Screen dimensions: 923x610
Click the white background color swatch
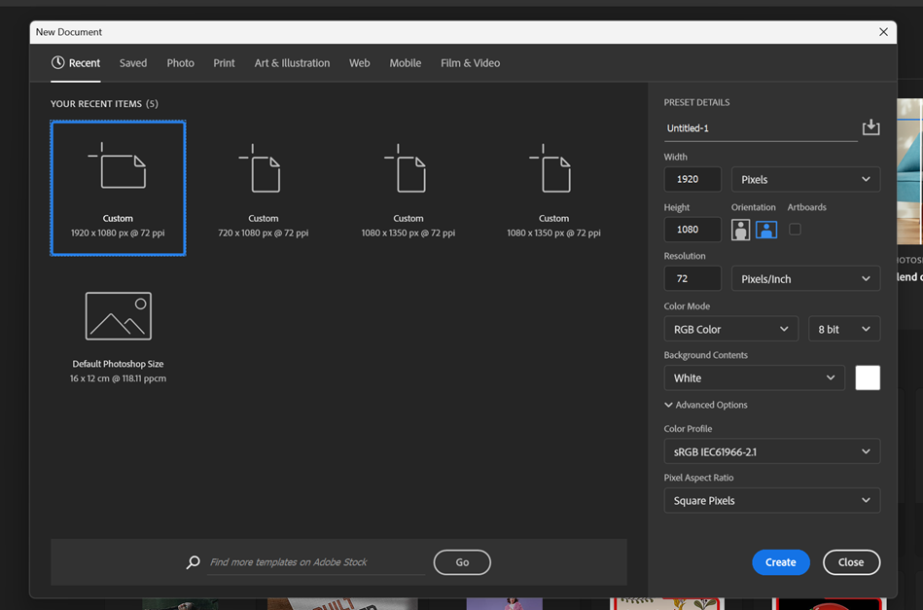click(868, 377)
